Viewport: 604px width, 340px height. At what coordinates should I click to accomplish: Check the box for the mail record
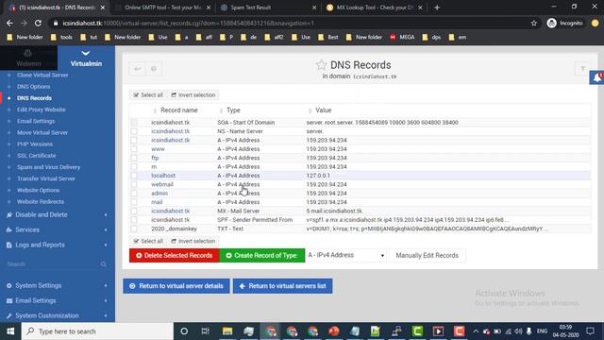pos(134,202)
